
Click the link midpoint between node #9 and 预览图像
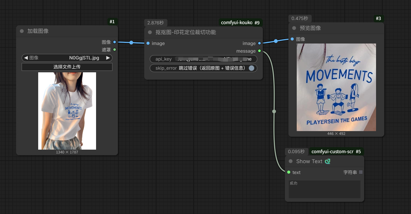point(276,41)
